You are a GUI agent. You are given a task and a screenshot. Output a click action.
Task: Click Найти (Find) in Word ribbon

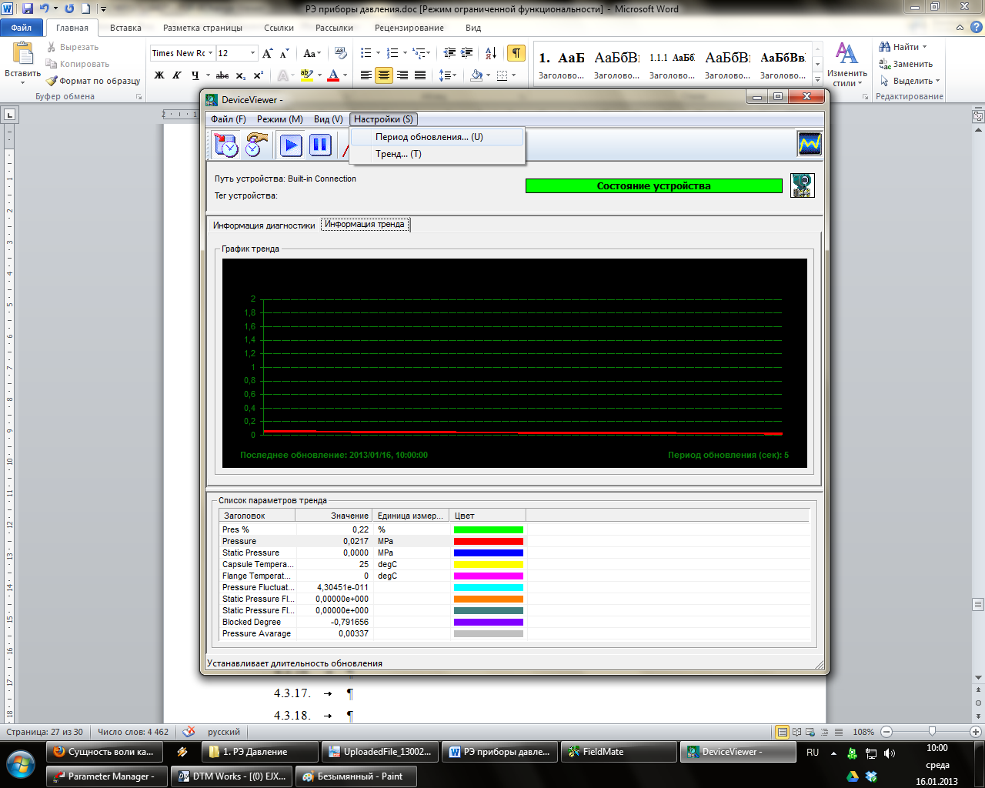pos(903,47)
